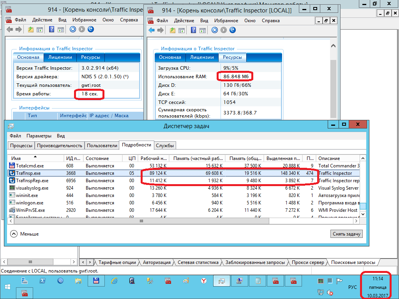Switch to Процессы tab in Task Manager
This screenshot has height=299, width=399.
pos(21,146)
